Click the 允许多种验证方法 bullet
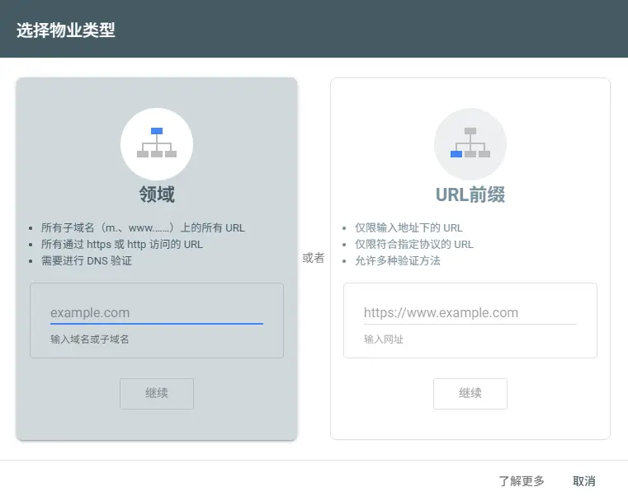The width and height of the screenshot is (628, 501). pos(398,261)
